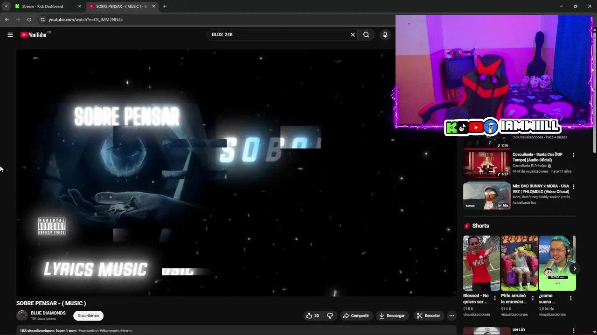Click the 101 suscriptores text
This screenshot has width=597, height=335.
(x=43, y=319)
